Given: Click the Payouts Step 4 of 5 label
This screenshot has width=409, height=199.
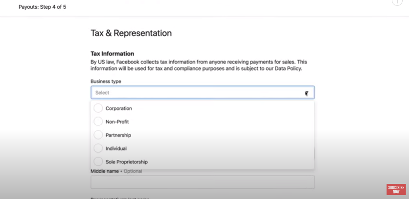Looking at the screenshot, I should click(42, 7).
